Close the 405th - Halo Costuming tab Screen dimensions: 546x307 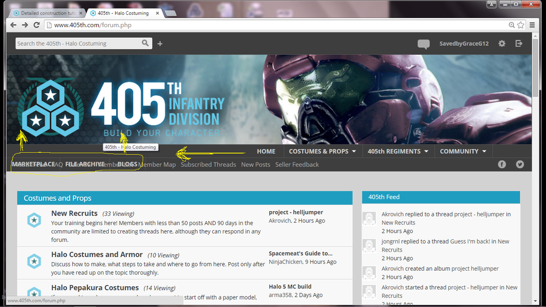tap(157, 13)
